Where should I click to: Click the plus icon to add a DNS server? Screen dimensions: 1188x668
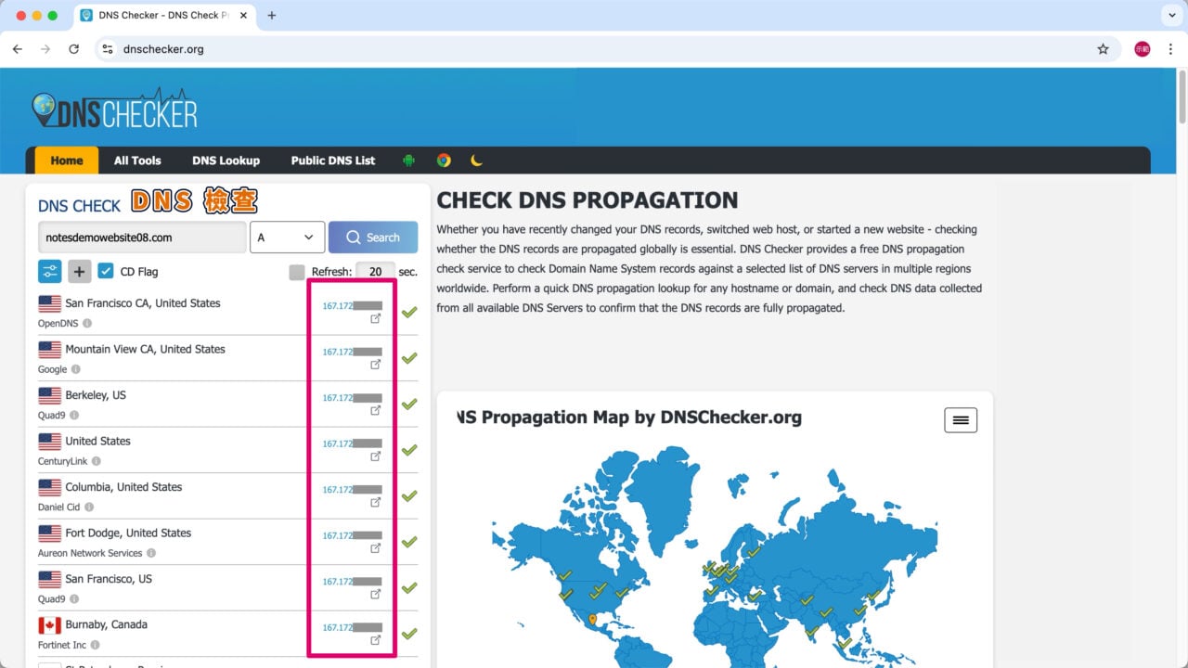(79, 271)
